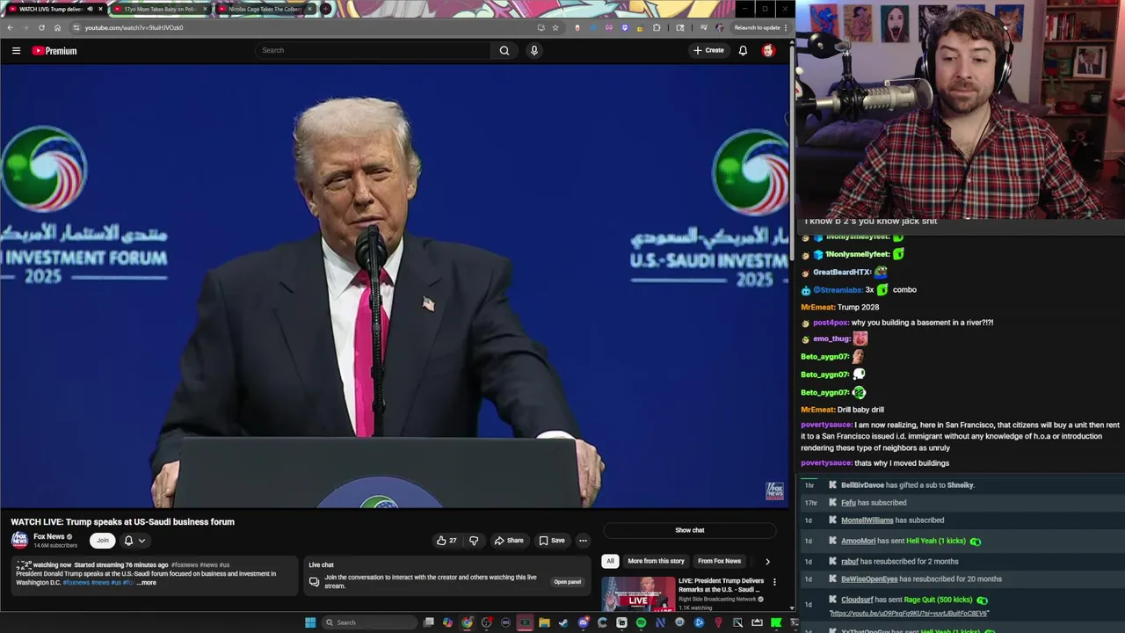
Task: Open options for President Trump Delivers video
Action: point(774,582)
